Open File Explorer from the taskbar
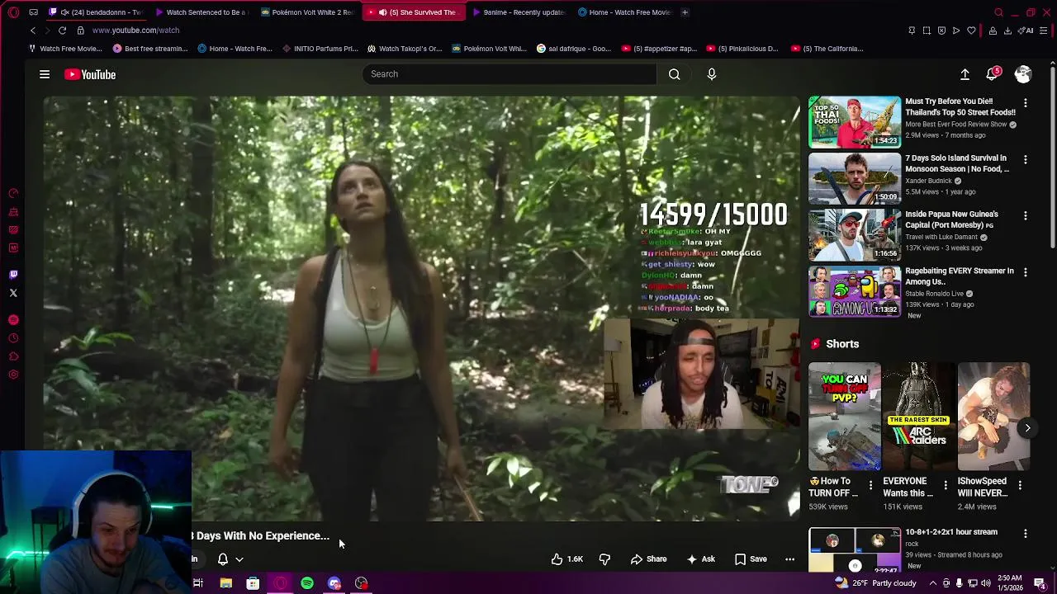The width and height of the screenshot is (1057, 594). 225,583
